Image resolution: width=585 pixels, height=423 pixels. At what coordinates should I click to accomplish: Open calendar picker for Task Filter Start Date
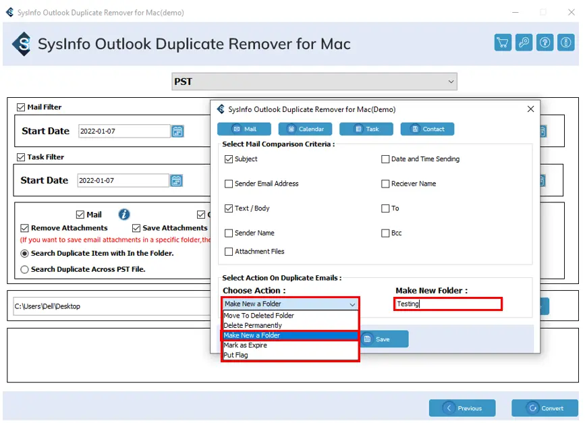176,181
